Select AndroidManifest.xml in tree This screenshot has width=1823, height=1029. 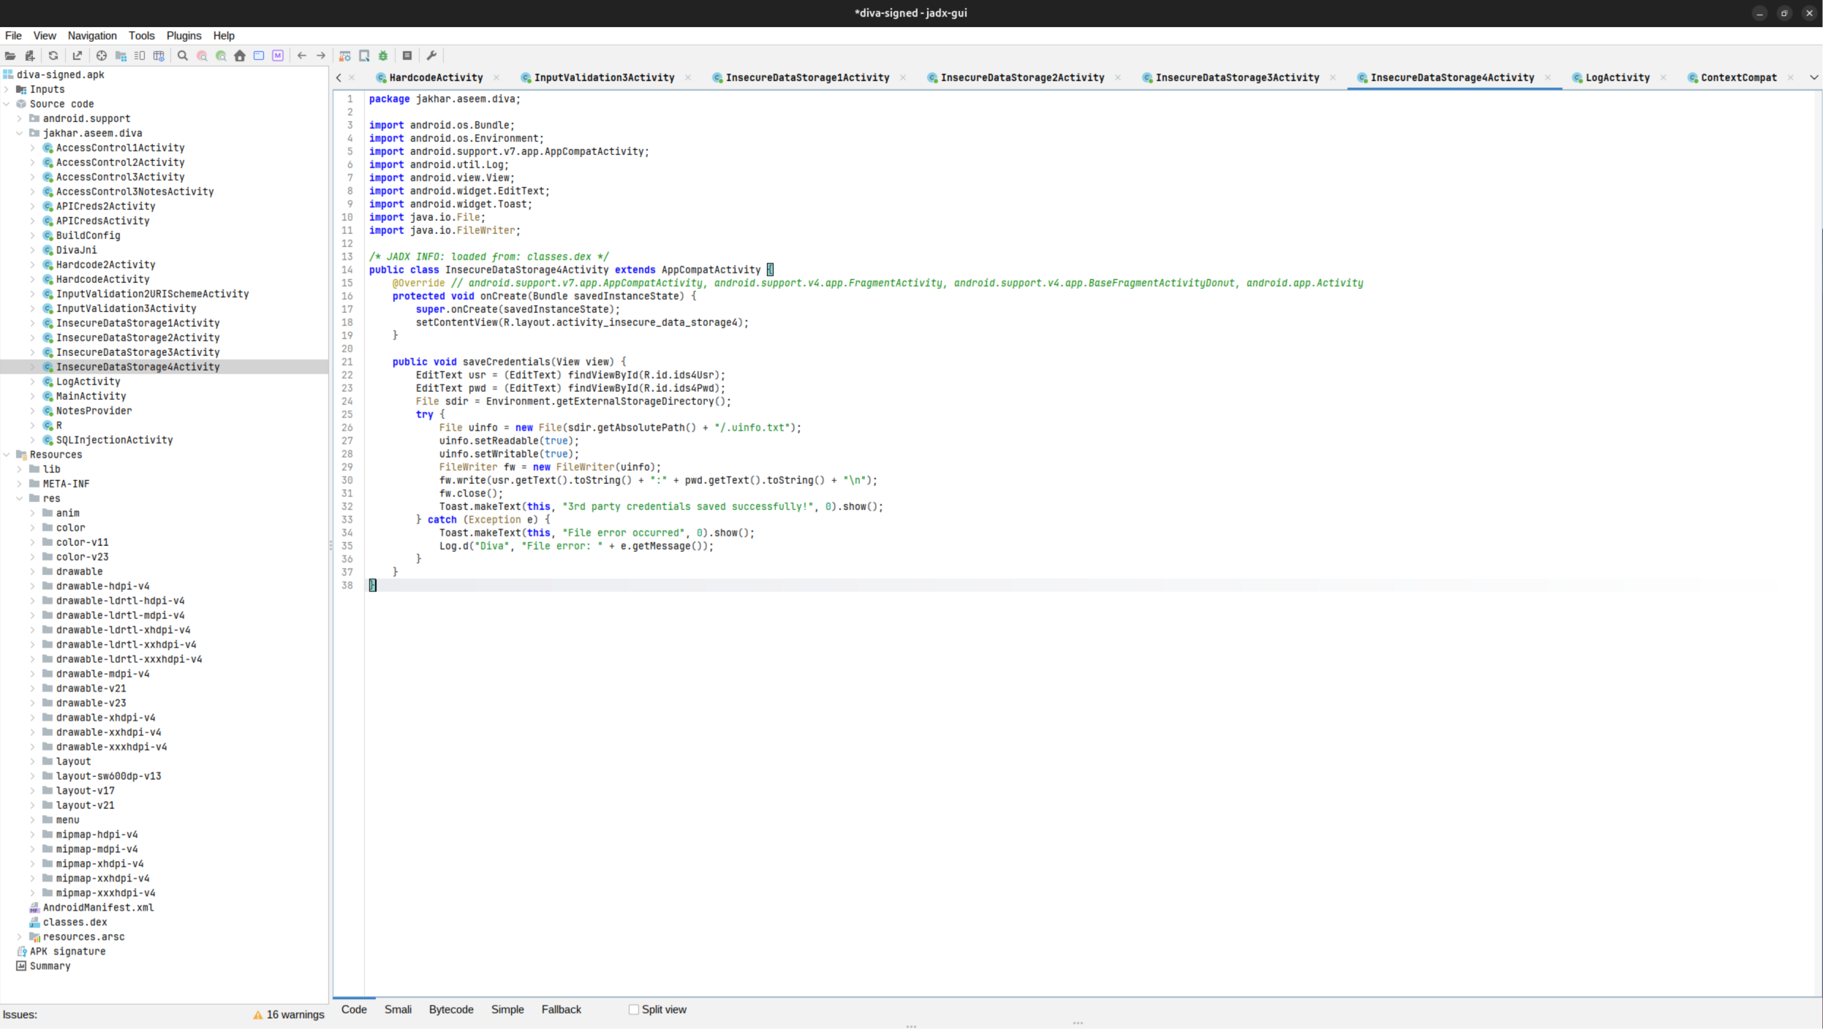pyautogui.click(x=98, y=908)
